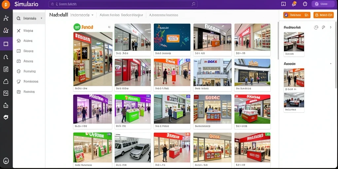Click the round smiley icon in top bar
This screenshot has width=338, height=169.
pyautogui.click(x=305, y=4)
